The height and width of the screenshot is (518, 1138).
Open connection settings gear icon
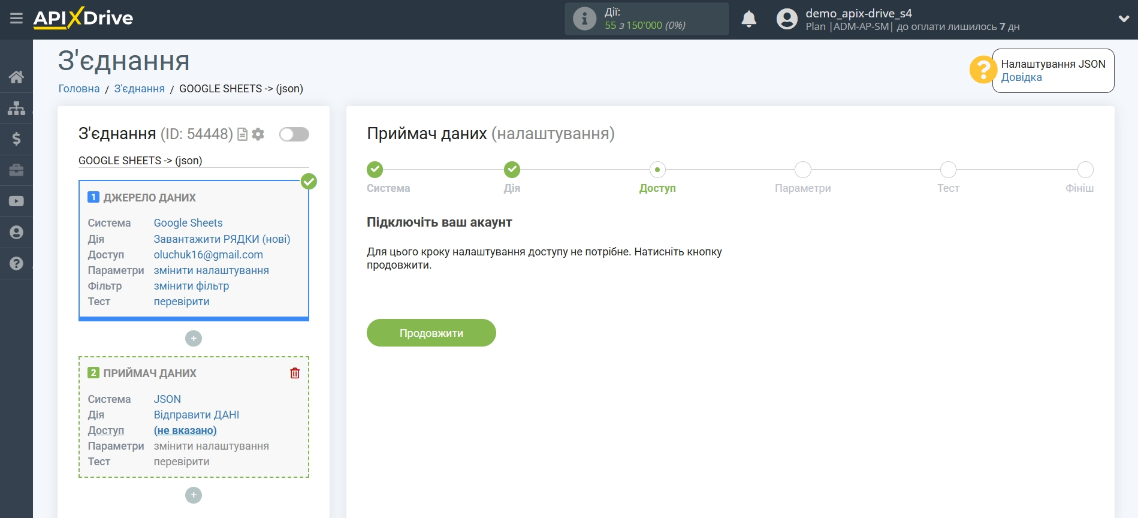point(258,134)
